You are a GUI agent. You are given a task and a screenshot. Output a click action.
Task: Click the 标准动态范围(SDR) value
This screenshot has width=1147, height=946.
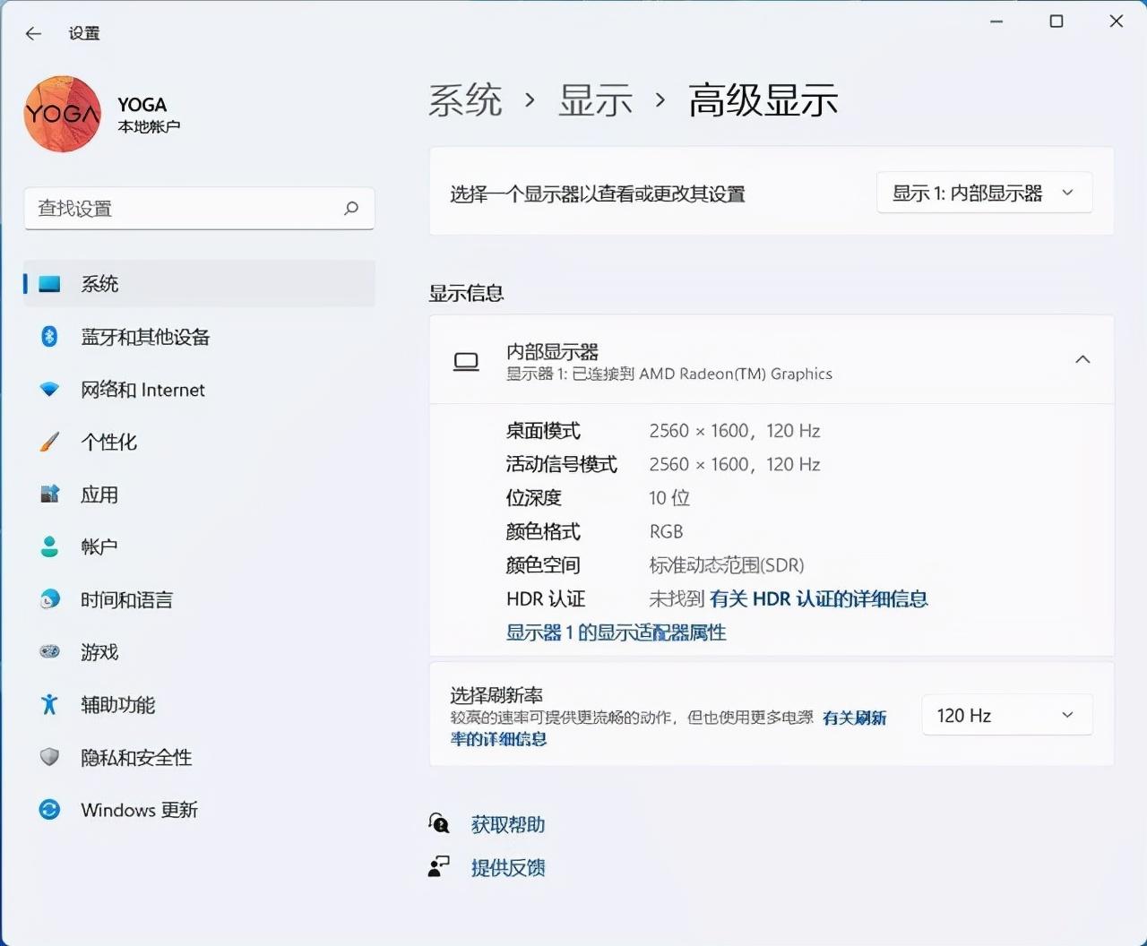click(x=726, y=565)
